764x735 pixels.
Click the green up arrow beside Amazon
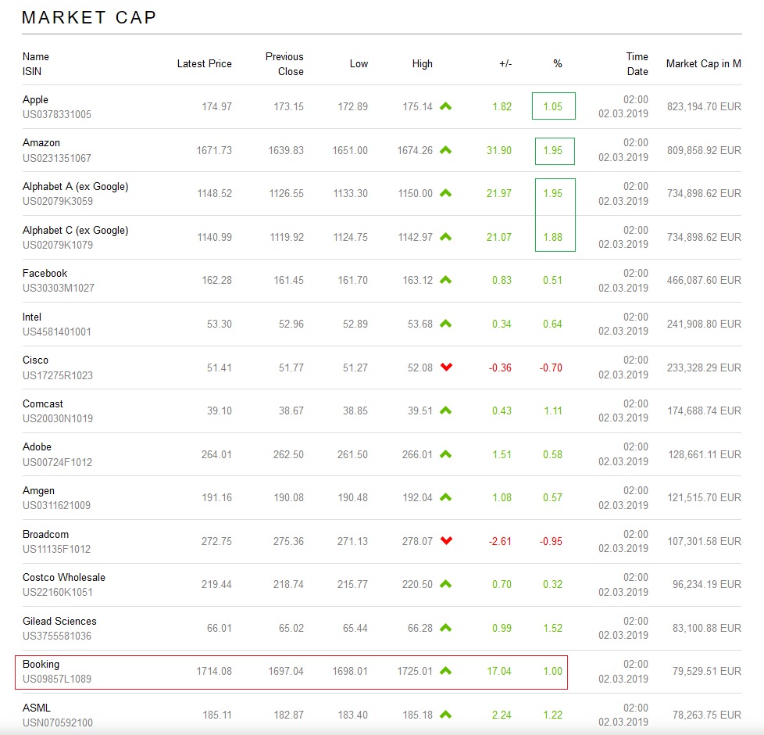445,150
